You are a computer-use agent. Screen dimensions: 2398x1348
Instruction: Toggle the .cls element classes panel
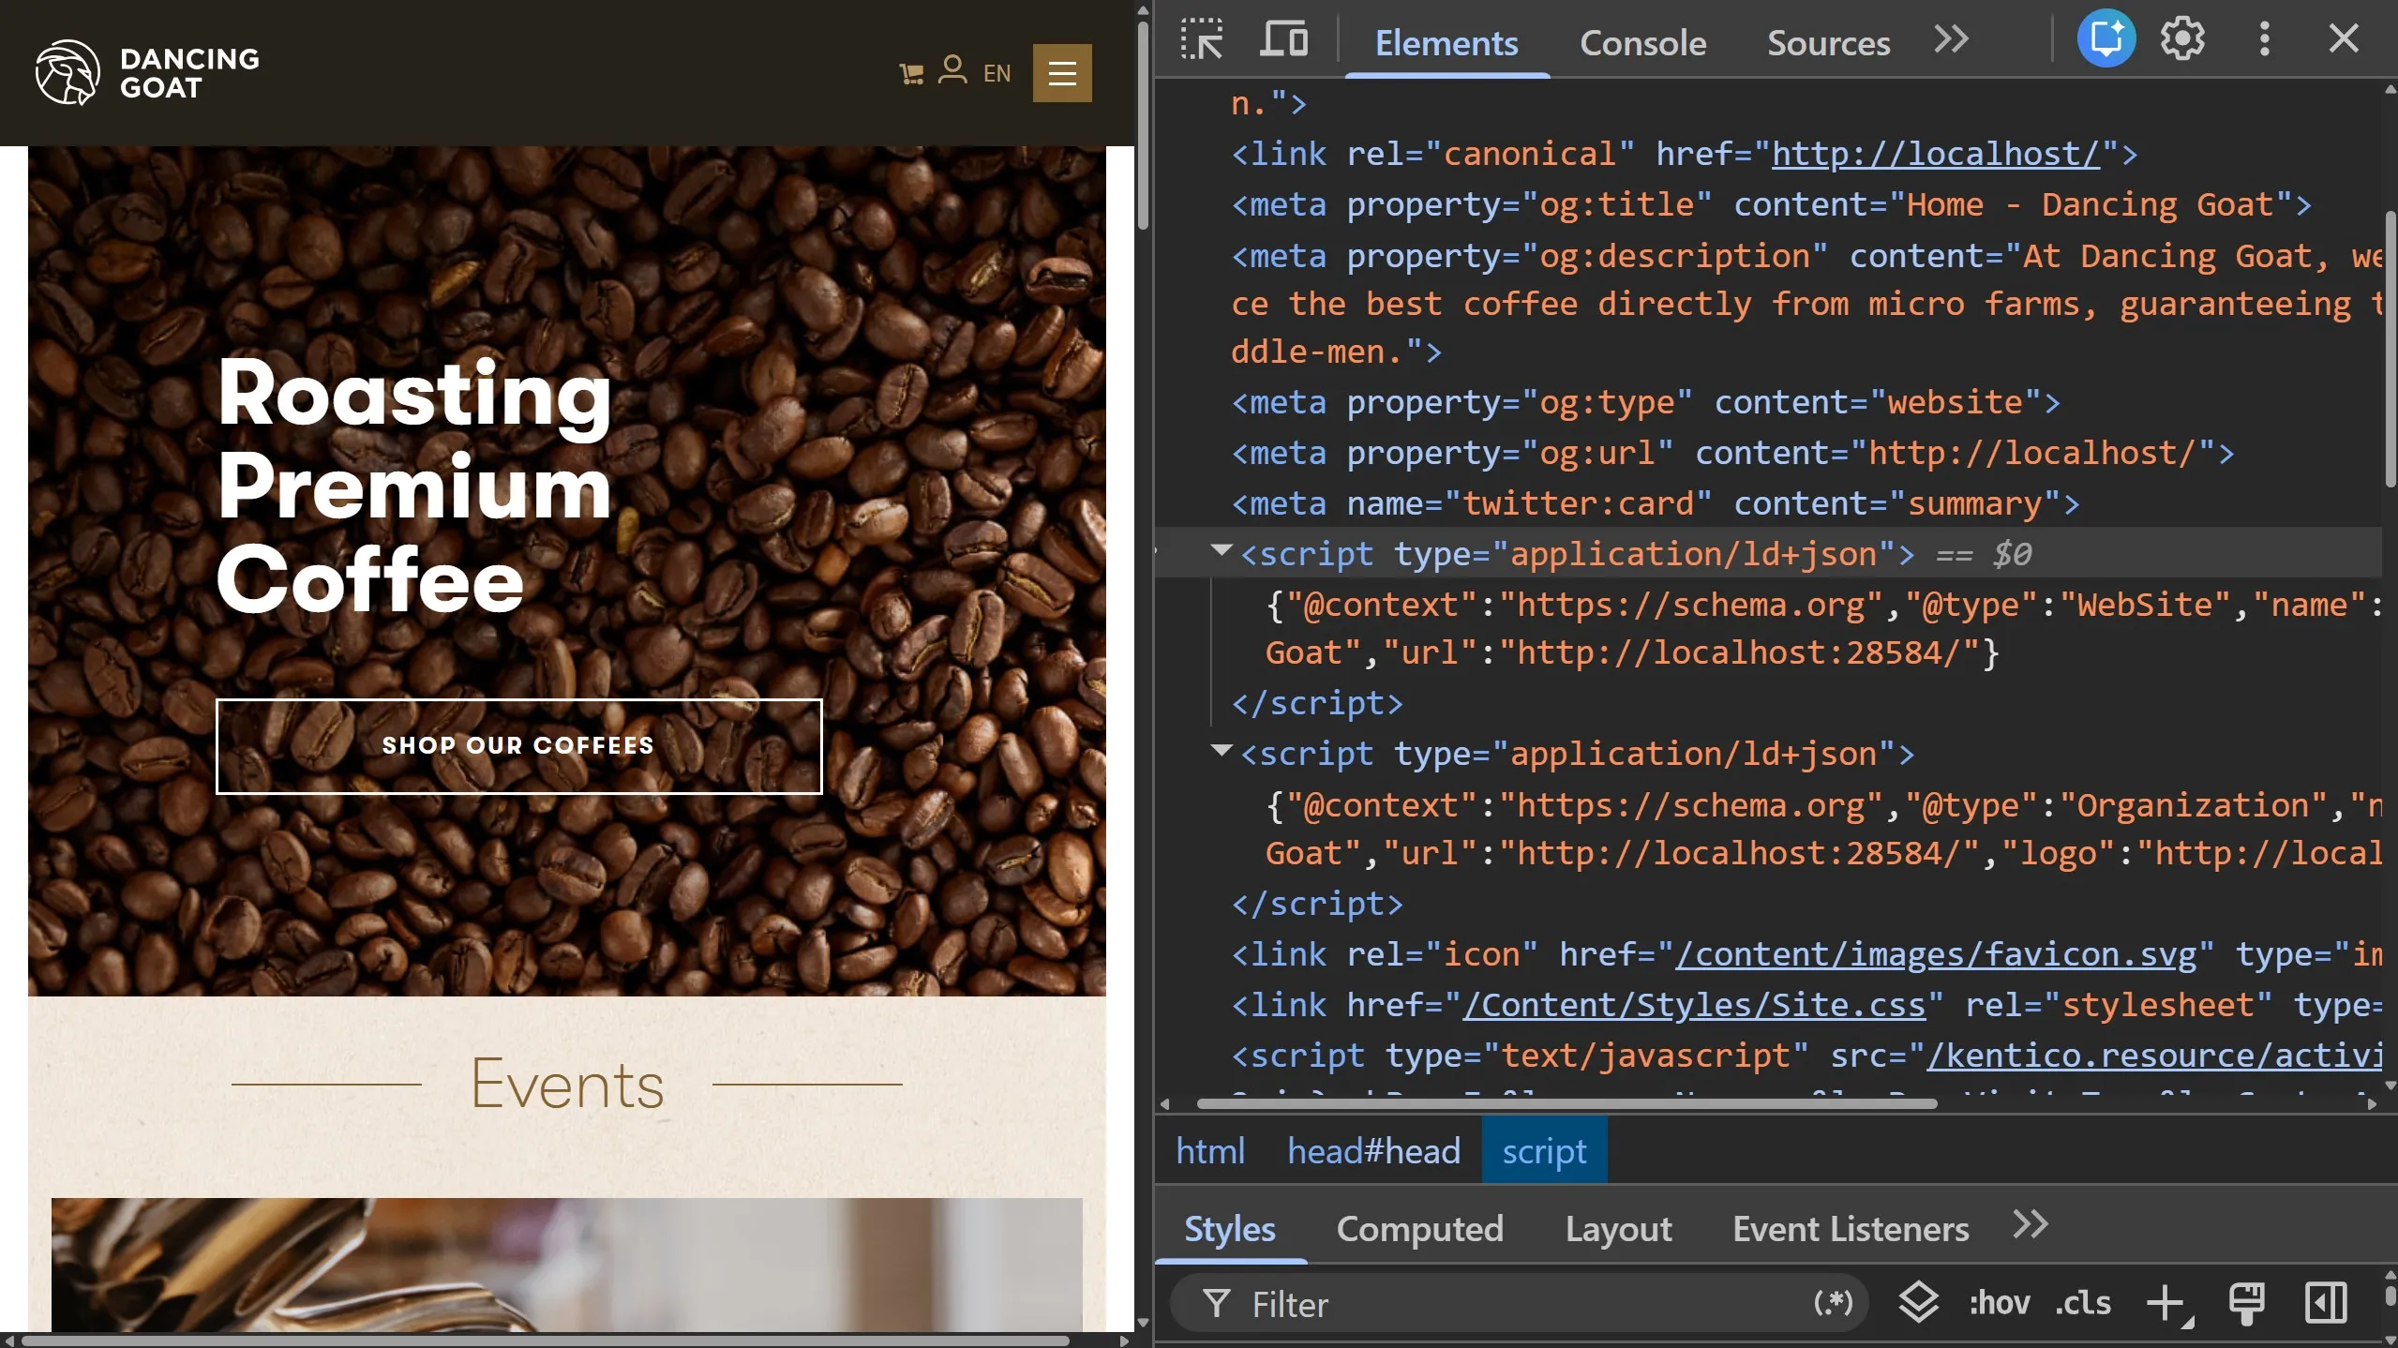2083,1303
